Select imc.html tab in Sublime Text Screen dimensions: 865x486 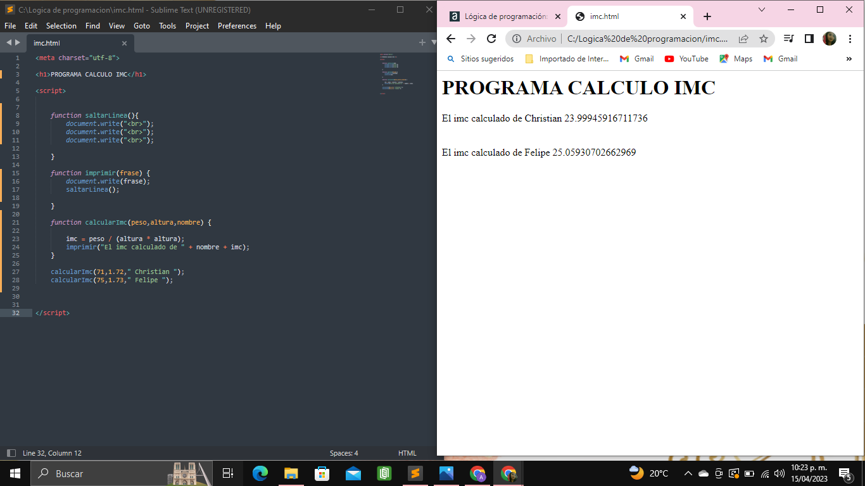click(x=80, y=43)
